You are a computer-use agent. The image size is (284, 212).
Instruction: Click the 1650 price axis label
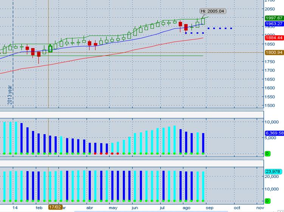click(x=270, y=79)
